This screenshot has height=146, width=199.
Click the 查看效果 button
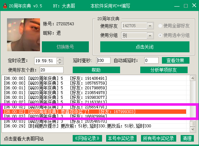point(176,60)
